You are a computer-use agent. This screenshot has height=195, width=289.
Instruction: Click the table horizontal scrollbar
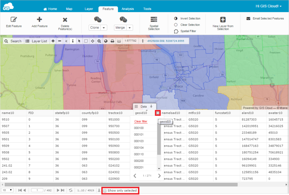(x=122, y=184)
